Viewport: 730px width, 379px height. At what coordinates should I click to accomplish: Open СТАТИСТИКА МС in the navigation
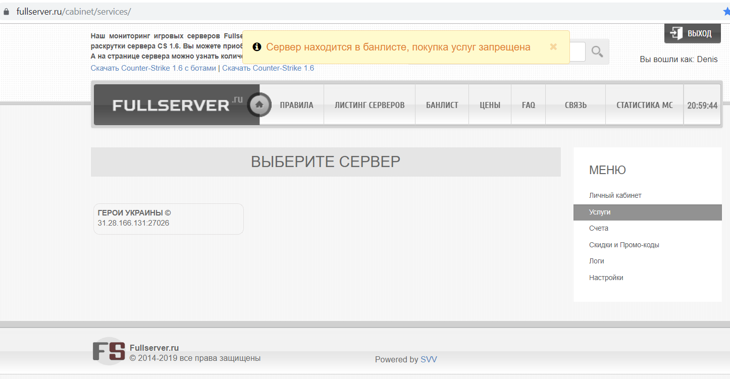coord(645,105)
